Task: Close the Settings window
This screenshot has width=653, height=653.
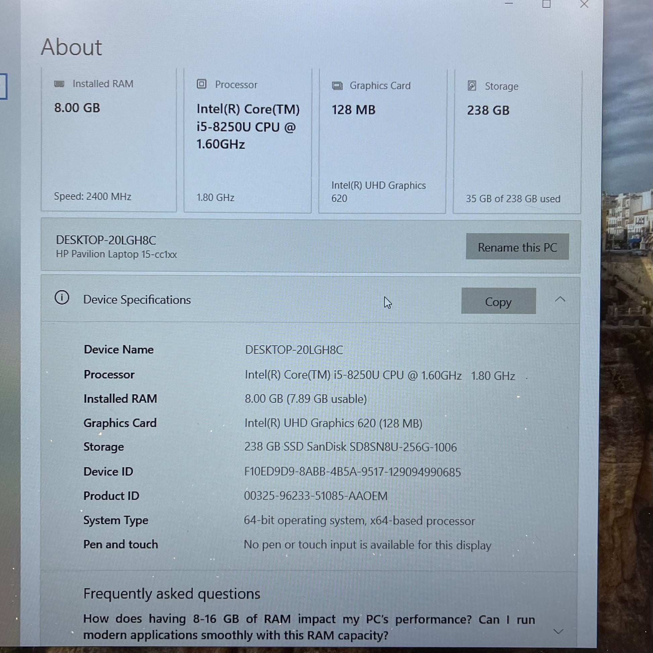Action: [x=585, y=4]
